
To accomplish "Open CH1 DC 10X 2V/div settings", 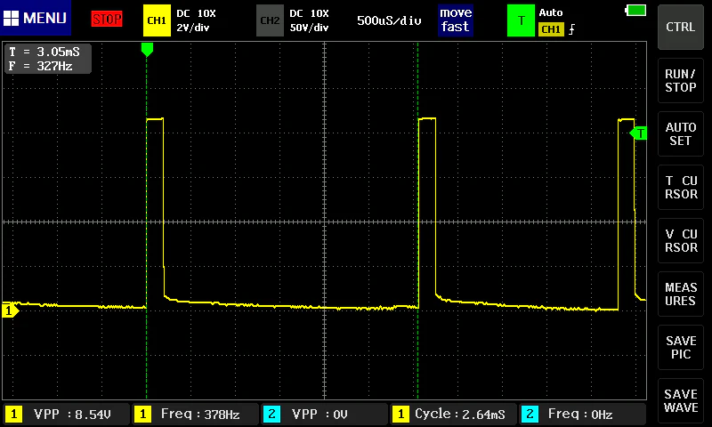I will pyautogui.click(x=196, y=20).
